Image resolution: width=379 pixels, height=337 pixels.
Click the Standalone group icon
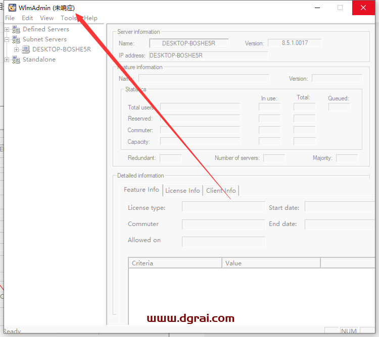[x=16, y=60]
